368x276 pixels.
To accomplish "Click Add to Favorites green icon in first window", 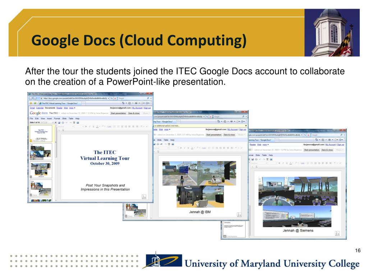I will point(35,103).
